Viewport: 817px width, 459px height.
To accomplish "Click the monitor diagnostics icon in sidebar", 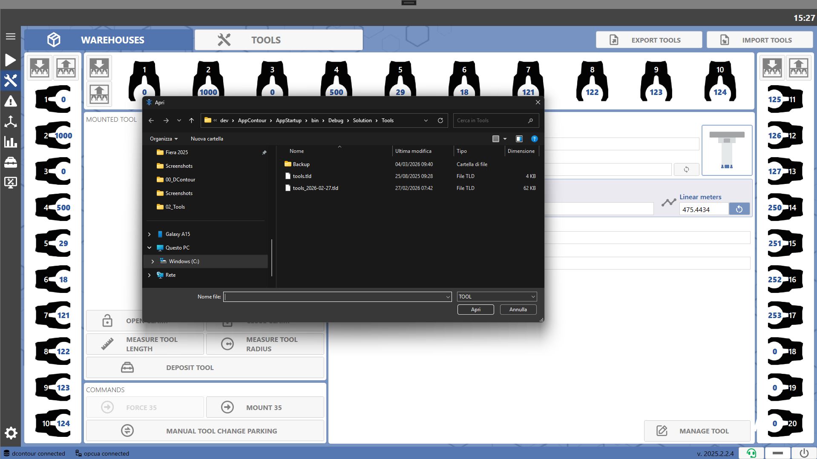I will pyautogui.click(x=11, y=183).
